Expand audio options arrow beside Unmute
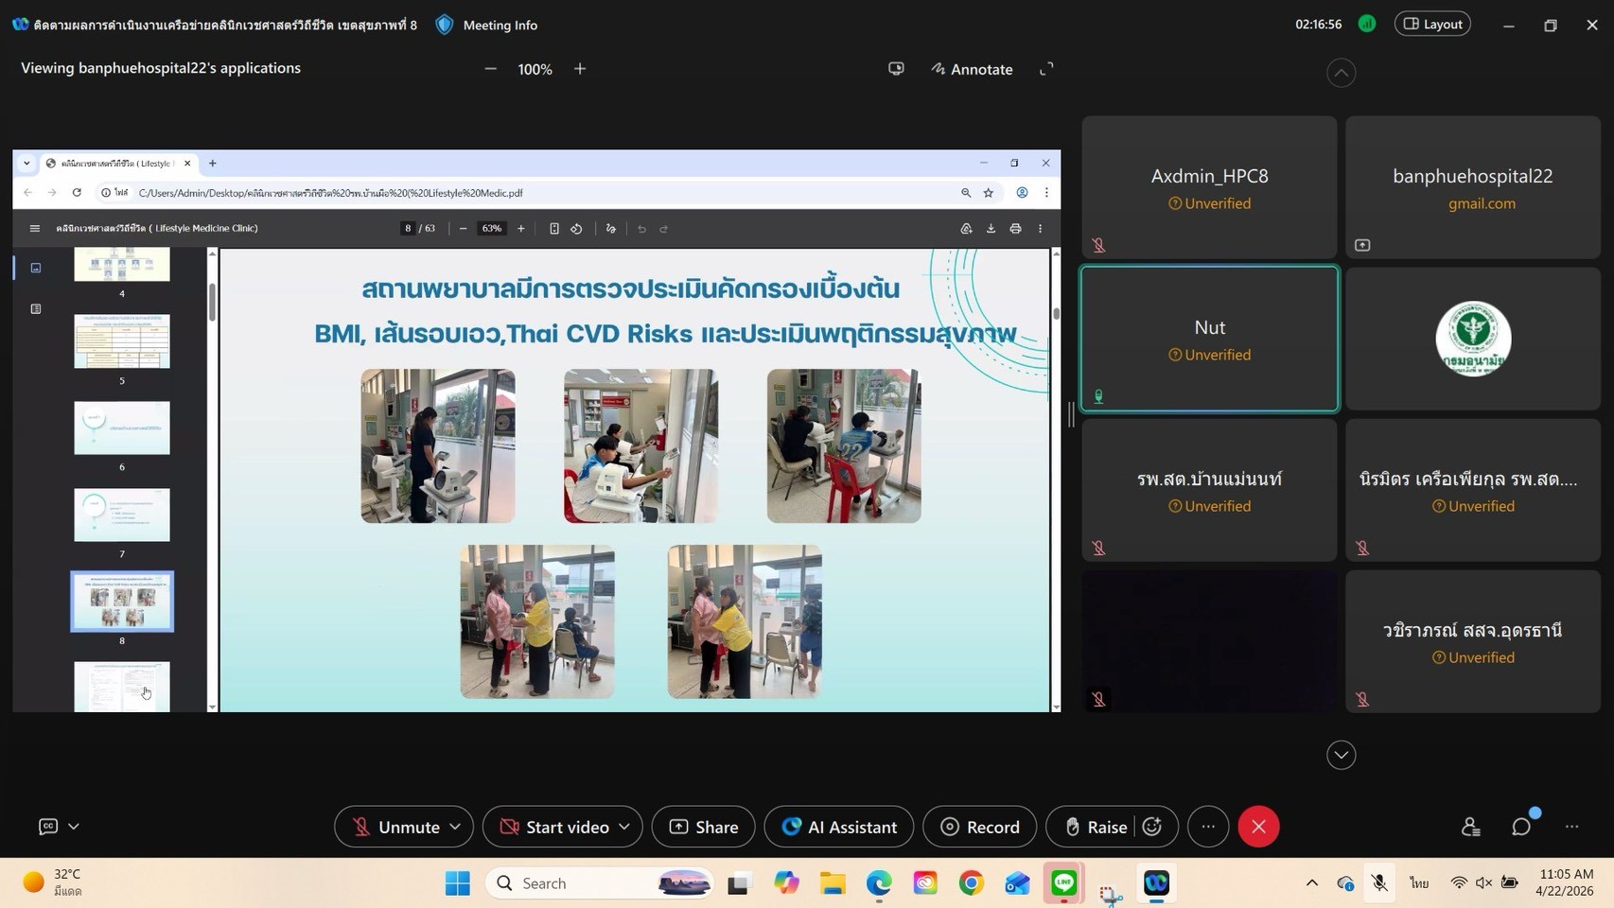Viewport: 1614px width, 908px height. point(455,827)
